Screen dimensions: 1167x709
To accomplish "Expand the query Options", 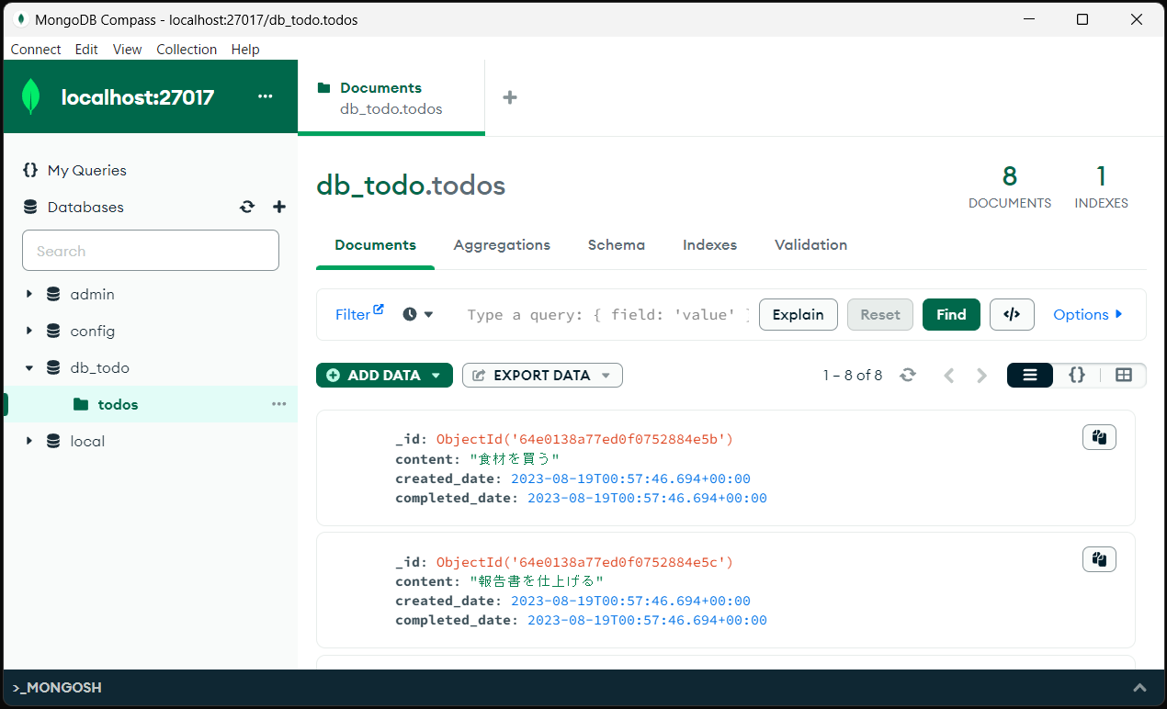I will [x=1088, y=314].
